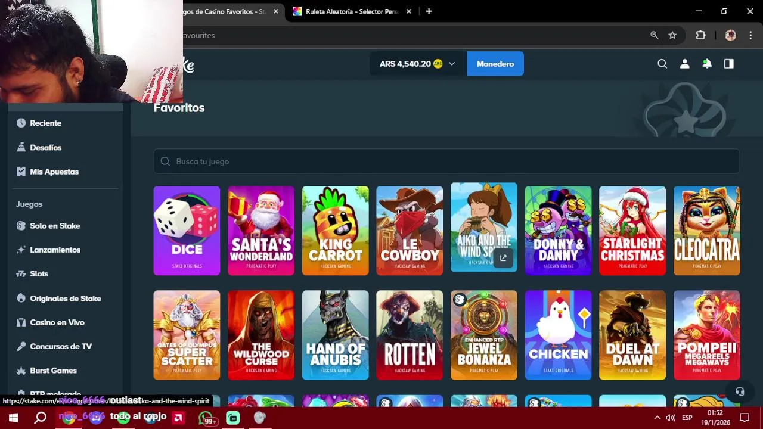The height and width of the screenshot is (429, 763).
Task: Open the Windows Start menu
Action: click(13, 418)
